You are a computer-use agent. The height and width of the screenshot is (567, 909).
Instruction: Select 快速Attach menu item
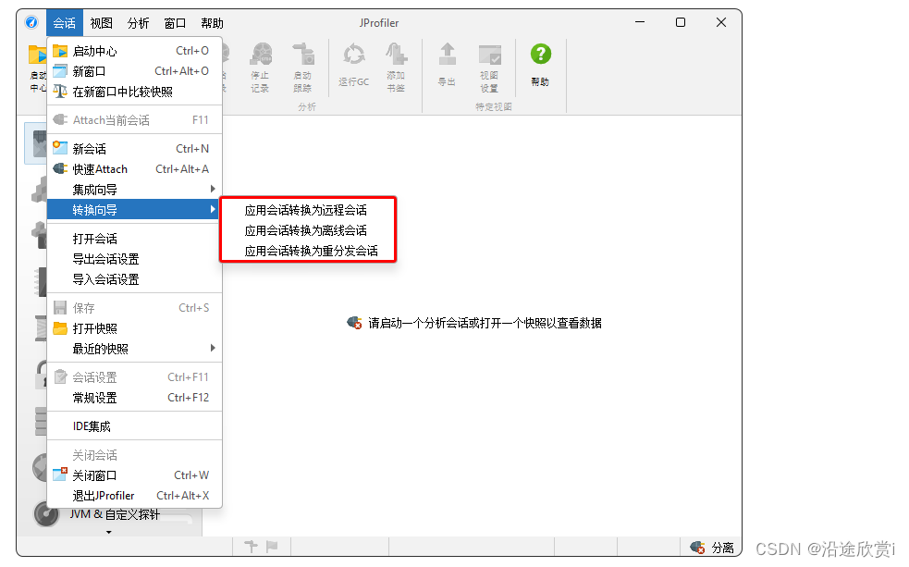(134, 169)
